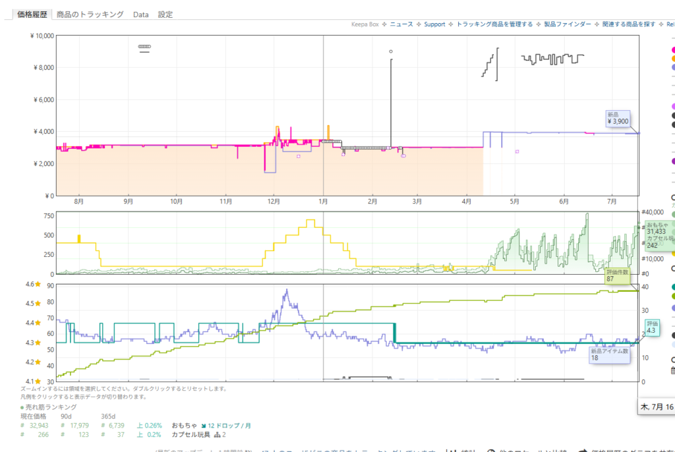Click the 評価件数 87 tooltip label
This screenshot has width=675, height=452.
pyautogui.click(x=617, y=275)
